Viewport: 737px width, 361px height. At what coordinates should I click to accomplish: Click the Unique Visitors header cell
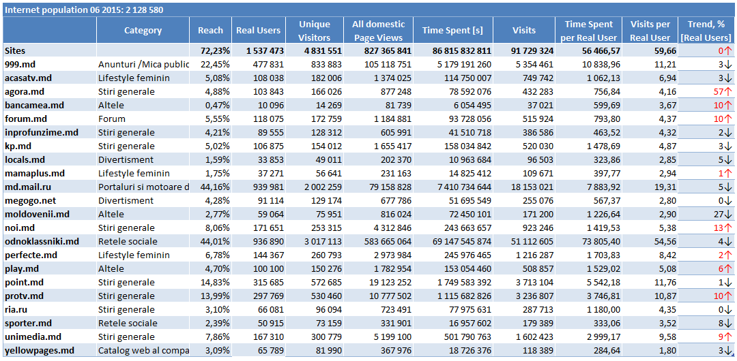(x=315, y=31)
